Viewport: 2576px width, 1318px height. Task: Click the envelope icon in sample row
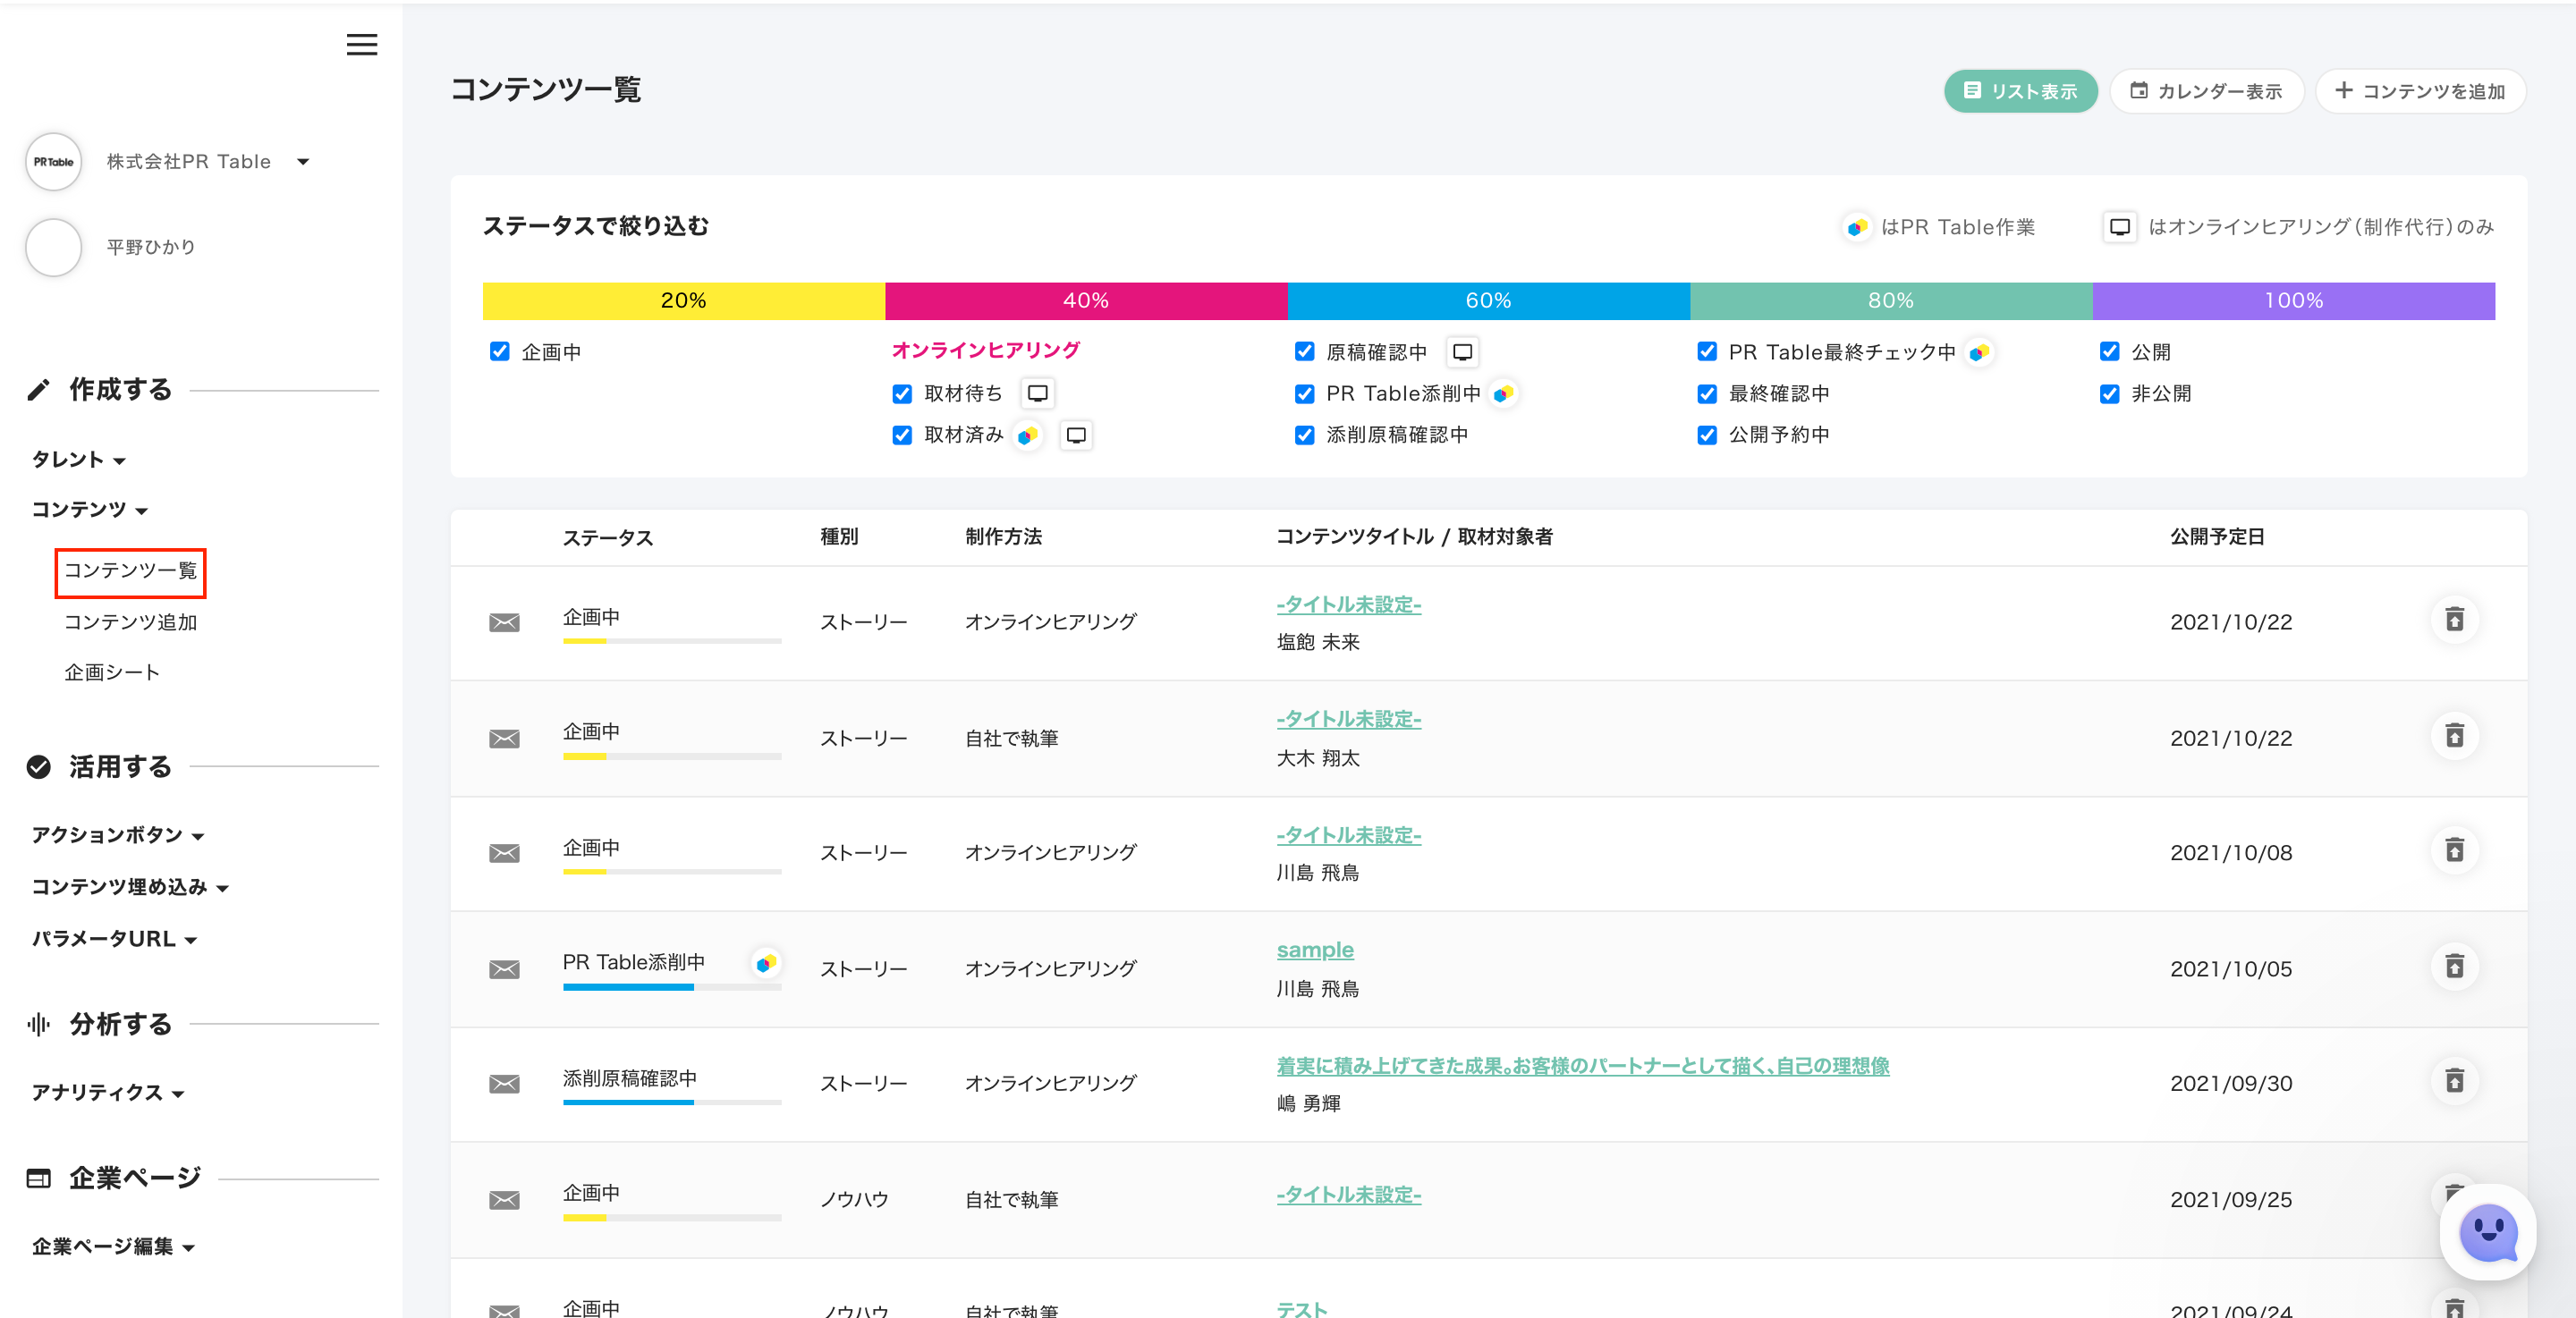(x=504, y=970)
